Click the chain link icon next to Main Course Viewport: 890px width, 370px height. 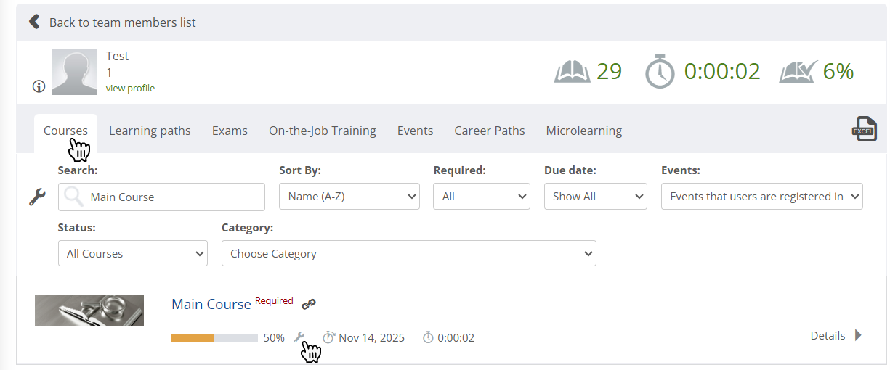pos(309,304)
